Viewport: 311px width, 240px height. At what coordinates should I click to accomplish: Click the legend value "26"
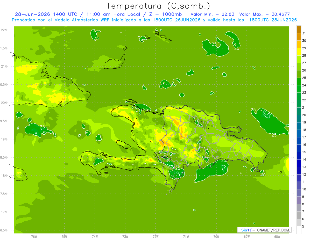click(304, 70)
